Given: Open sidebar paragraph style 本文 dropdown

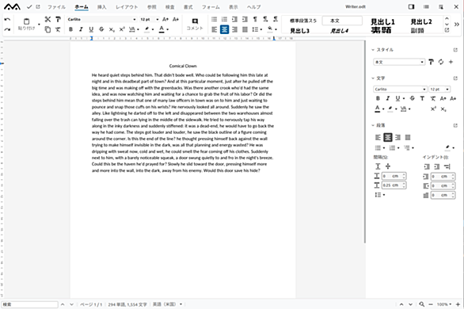Looking at the screenshot, I should pyautogui.click(x=422, y=62).
